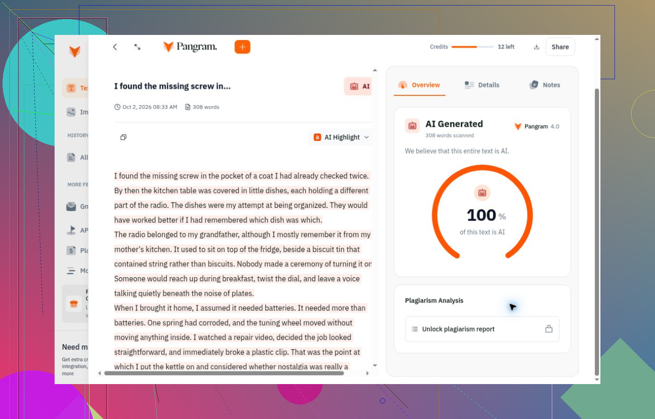Viewport: 655px width, 419px height.
Task: Click the AI badge beside the document title
Action: [358, 86]
